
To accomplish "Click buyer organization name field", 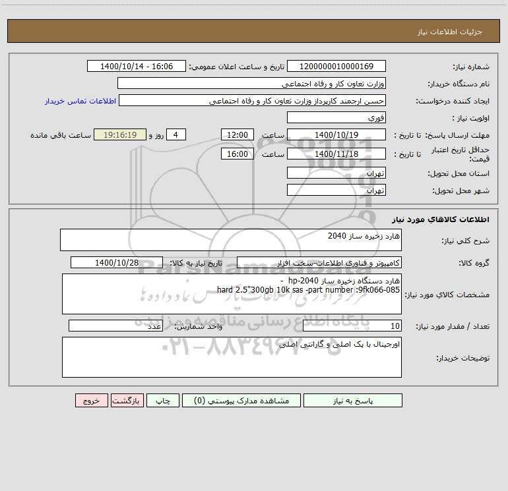I will click(x=252, y=84).
